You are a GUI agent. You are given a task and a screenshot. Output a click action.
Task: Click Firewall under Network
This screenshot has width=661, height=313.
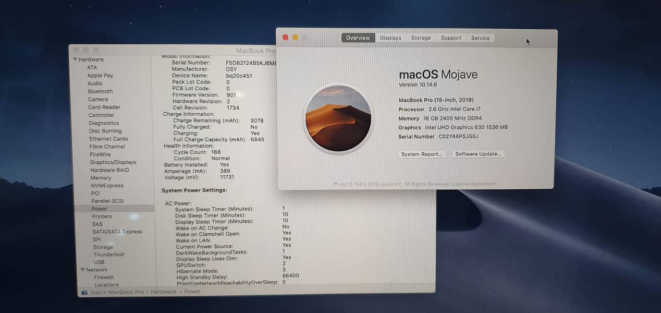coord(104,278)
